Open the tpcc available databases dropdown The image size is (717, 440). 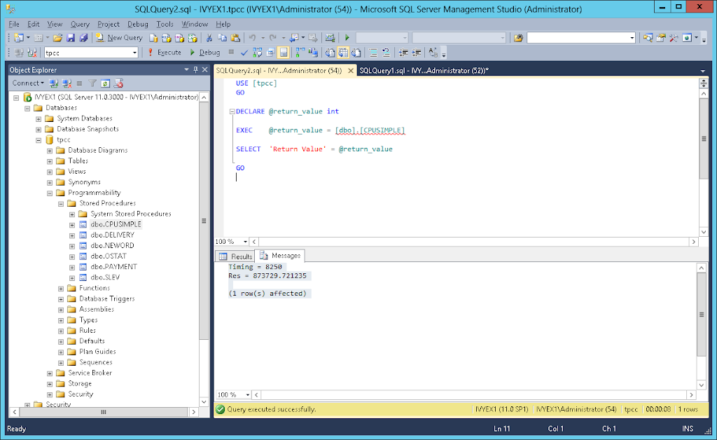point(134,53)
